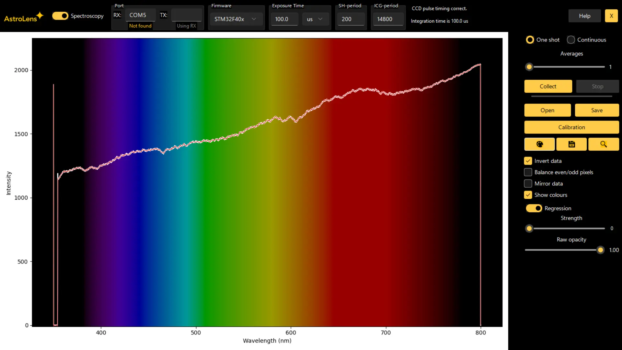Enable Balance even/odd pixels checkbox
622x350 pixels.
(528, 172)
